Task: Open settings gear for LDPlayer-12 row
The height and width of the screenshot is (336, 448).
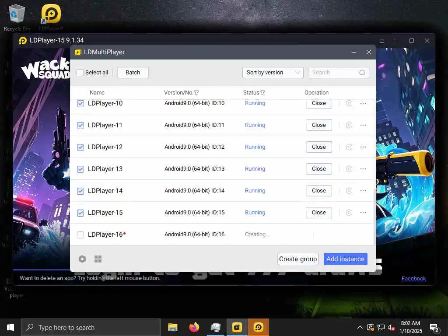Action: [x=349, y=147]
